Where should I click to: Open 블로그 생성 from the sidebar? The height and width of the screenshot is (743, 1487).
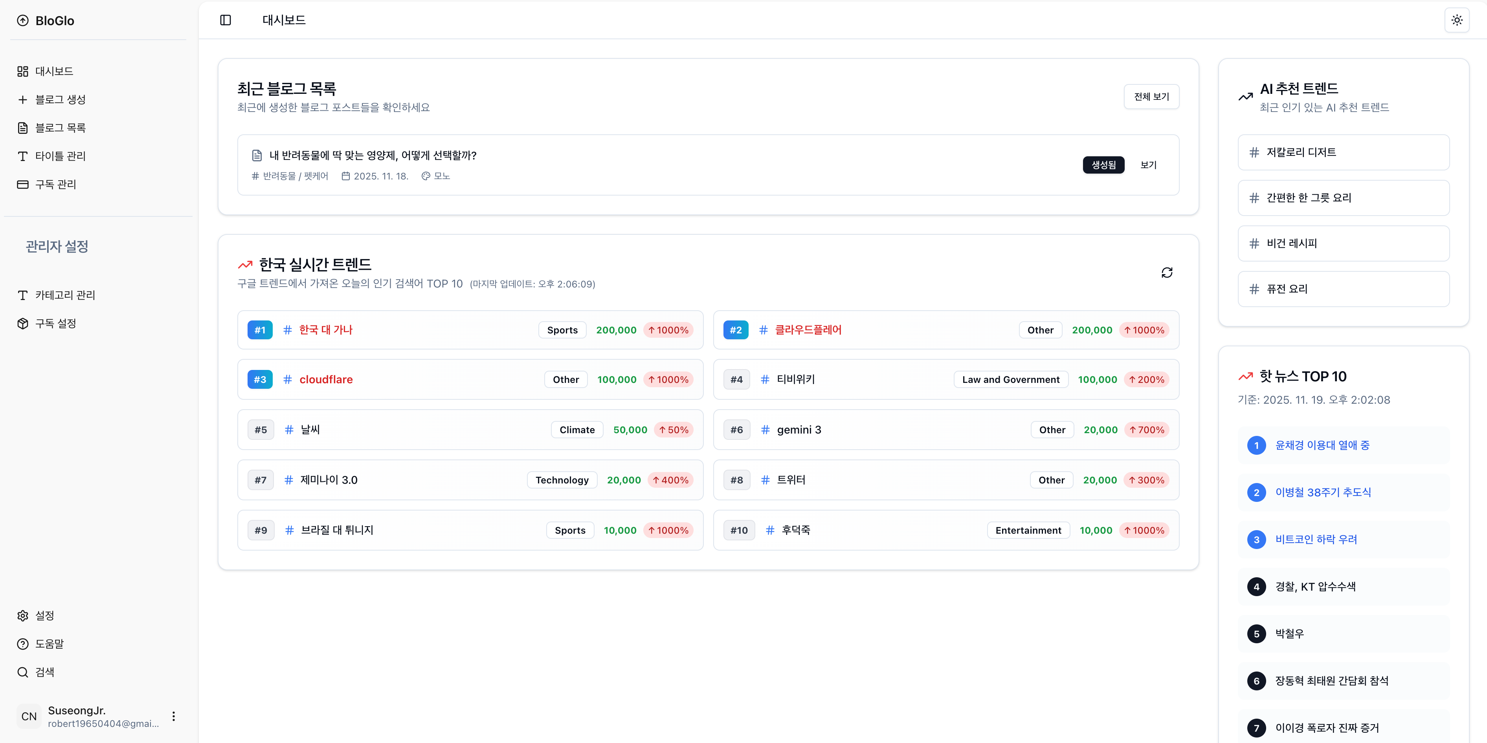[60, 99]
